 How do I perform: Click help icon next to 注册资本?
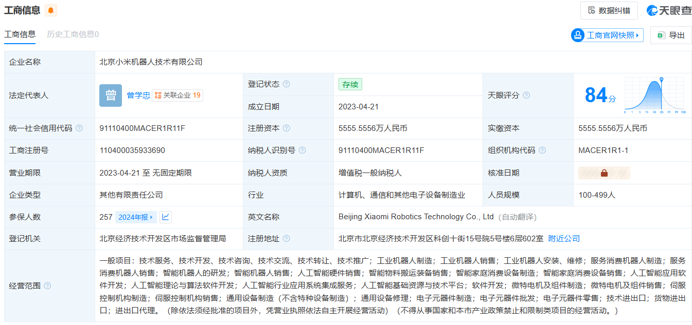coord(286,128)
